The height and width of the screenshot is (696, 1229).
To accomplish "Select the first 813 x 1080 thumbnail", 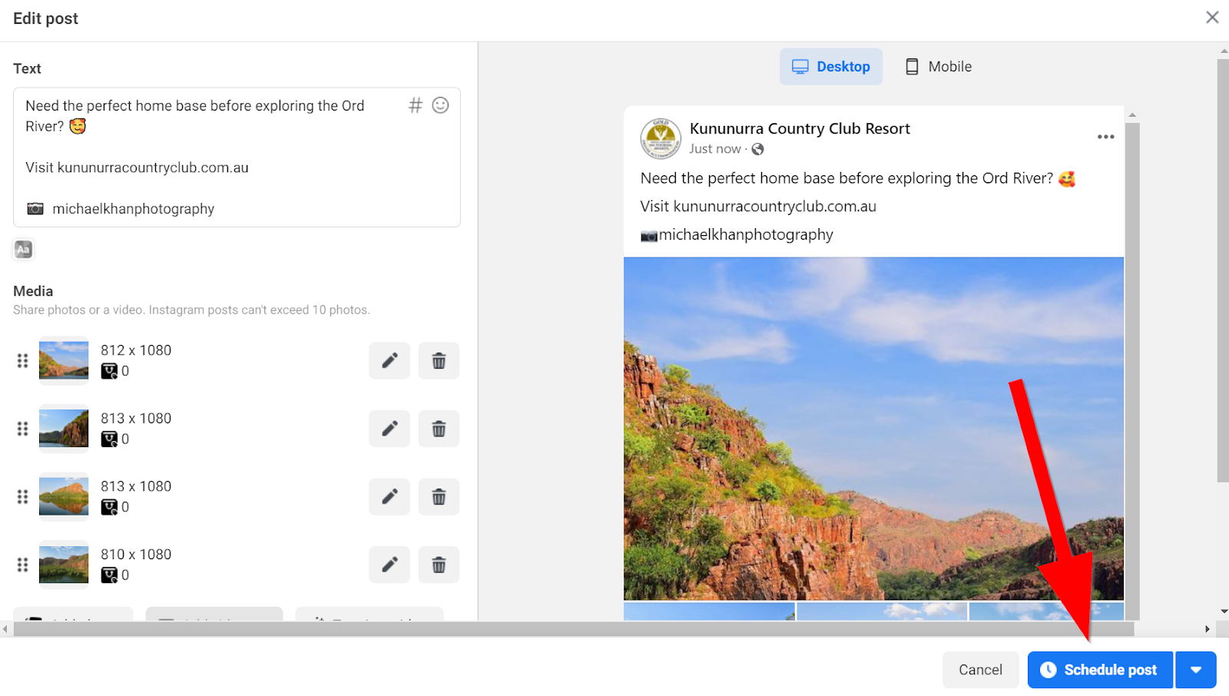I will (64, 429).
